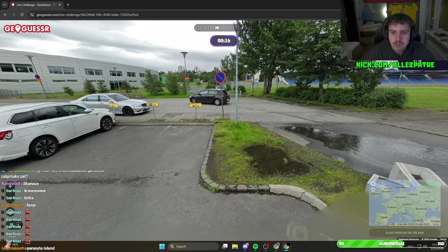Image resolution: width=448 pixels, height=252 pixels.
Task: Open File Explorer from the taskbar
Action: click(235, 246)
